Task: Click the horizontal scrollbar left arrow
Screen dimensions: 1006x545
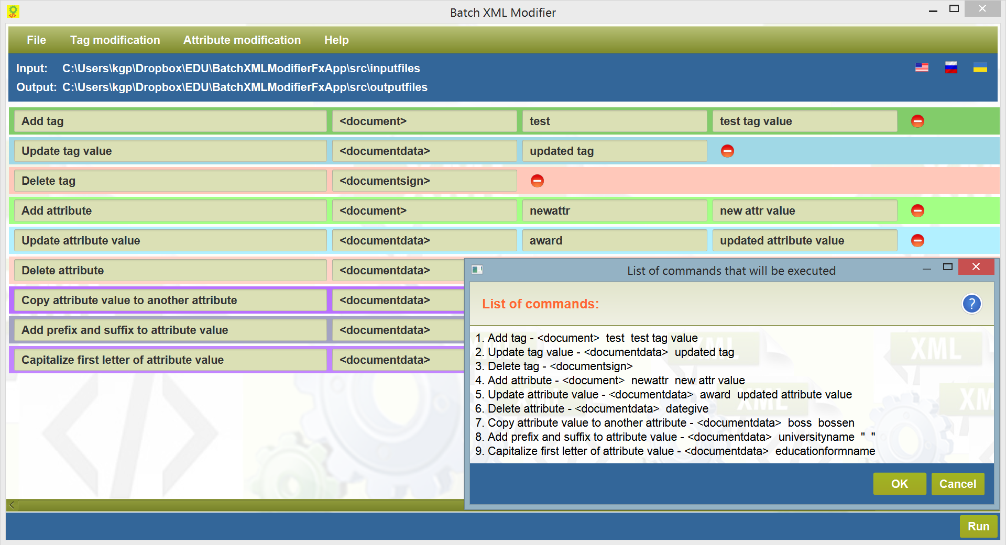Action: (x=12, y=505)
